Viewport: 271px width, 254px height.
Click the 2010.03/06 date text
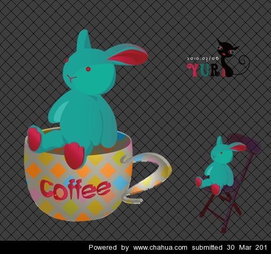(x=203, y=58)
